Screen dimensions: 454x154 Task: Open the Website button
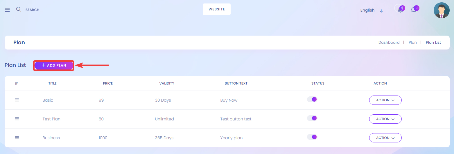(217, 9)
